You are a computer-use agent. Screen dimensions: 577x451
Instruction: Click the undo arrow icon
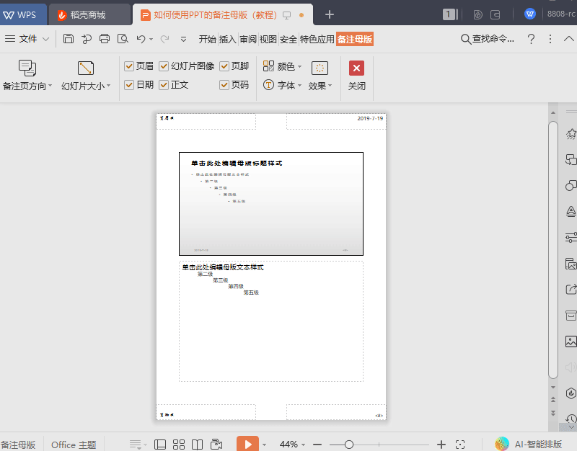point(141,39)
